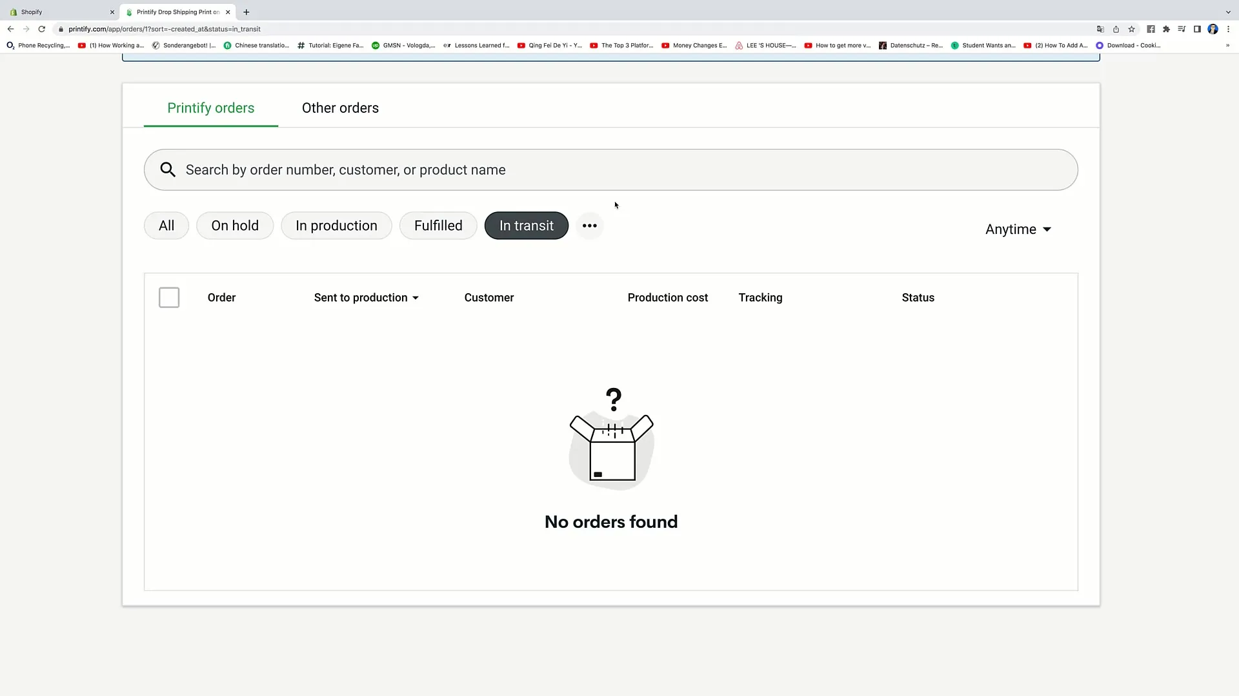Expand the 'Sent to production' column sorter
Screen dimensions: 1239x696
pyautogui.click(x=416, y=298)
